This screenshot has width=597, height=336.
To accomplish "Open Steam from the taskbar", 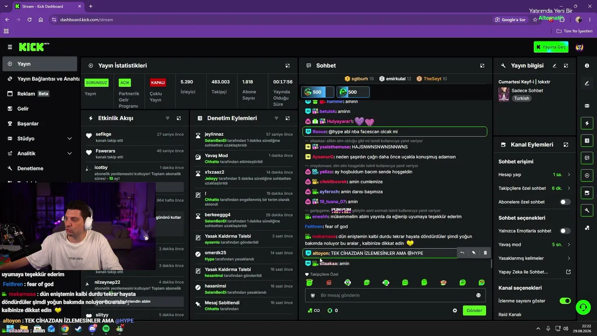I will (x=78, y=329).
